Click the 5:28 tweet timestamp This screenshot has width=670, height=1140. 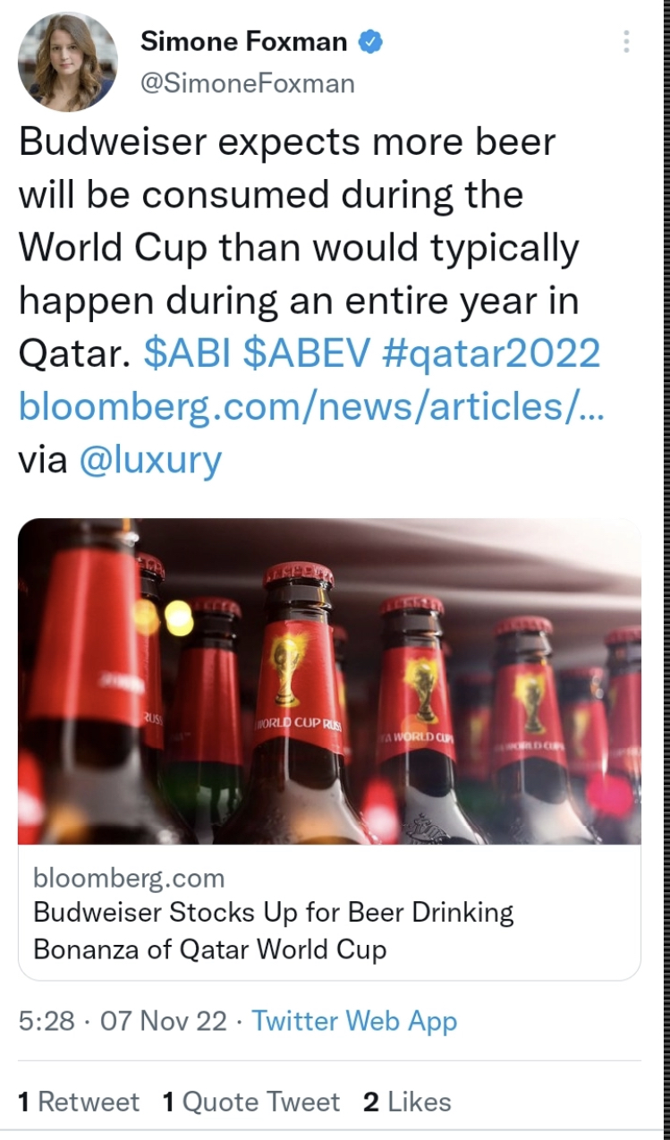47,1021
